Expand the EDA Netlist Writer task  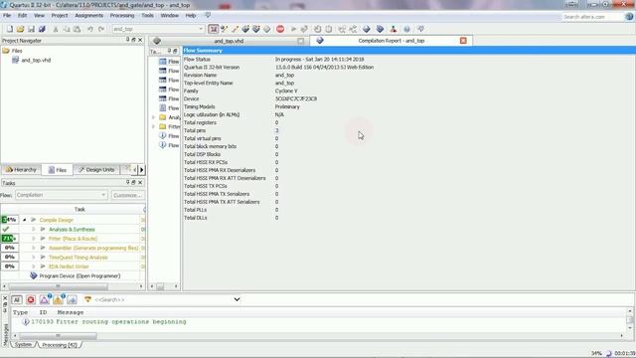[x=34, y=267]
